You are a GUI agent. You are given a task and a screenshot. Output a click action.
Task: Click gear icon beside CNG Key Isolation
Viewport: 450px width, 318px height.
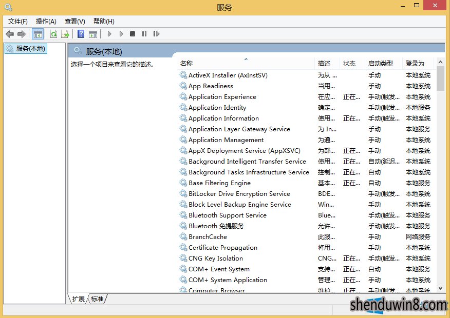pos(183,258)
